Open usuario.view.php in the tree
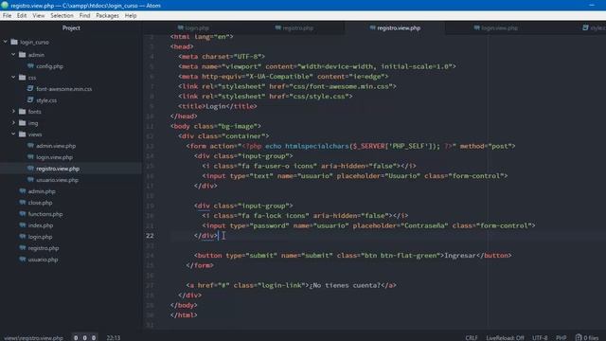 [57, 180]
